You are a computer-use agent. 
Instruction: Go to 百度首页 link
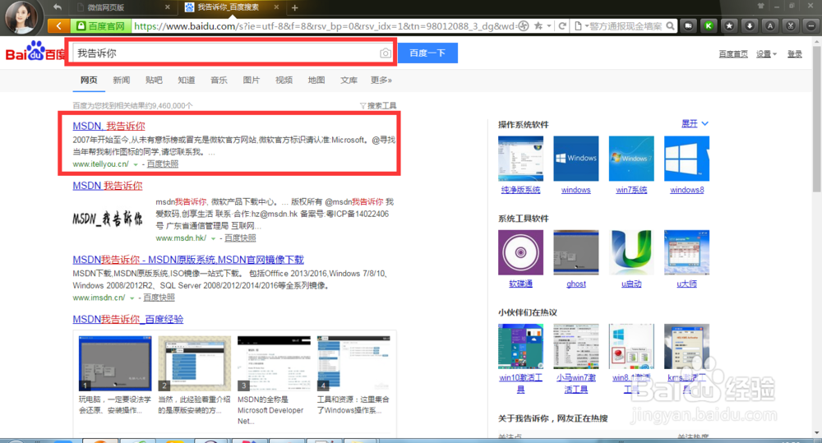[733, 54]
